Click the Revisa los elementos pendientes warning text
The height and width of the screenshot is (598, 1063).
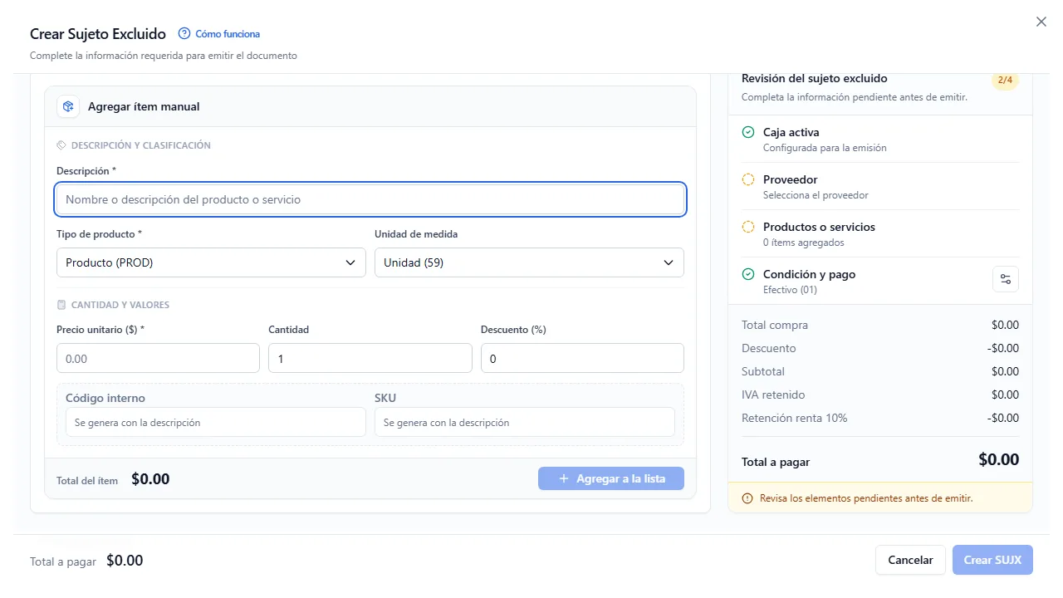pos(866,498)
